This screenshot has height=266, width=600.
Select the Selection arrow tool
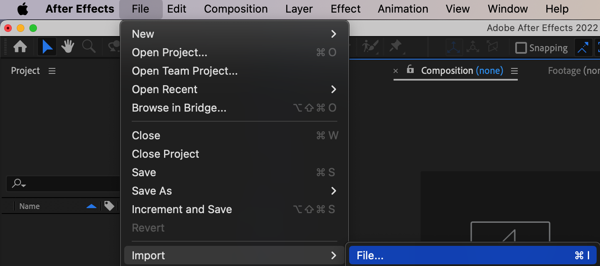tap(47, 47)
